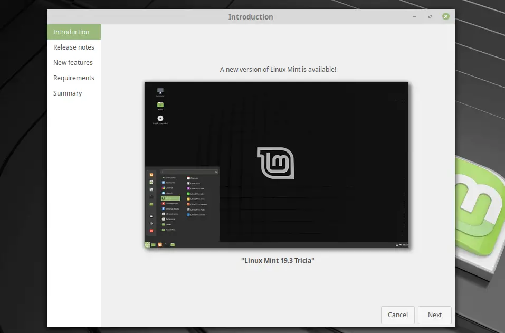This screenshot has width=505, height=333.
Task: Click the Next button
Action: [434, 315]
